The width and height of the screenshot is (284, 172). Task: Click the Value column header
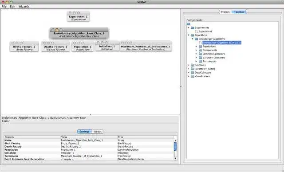pyautogui.click(x=89, y=137)
